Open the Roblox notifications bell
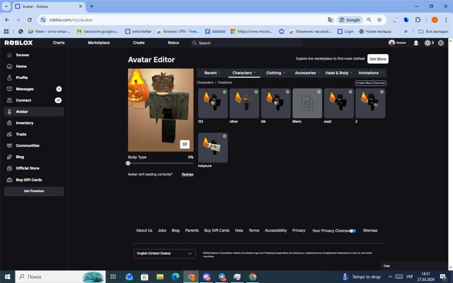The height and width of the screenshot is (283, 453). [416, 43]
